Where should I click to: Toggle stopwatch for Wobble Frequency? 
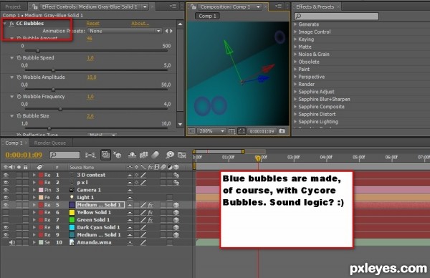point(19,97)
